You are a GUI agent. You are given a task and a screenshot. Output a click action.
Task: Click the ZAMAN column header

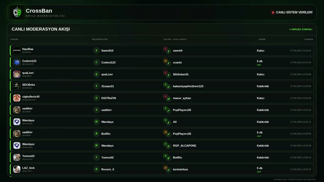[309, 39]
